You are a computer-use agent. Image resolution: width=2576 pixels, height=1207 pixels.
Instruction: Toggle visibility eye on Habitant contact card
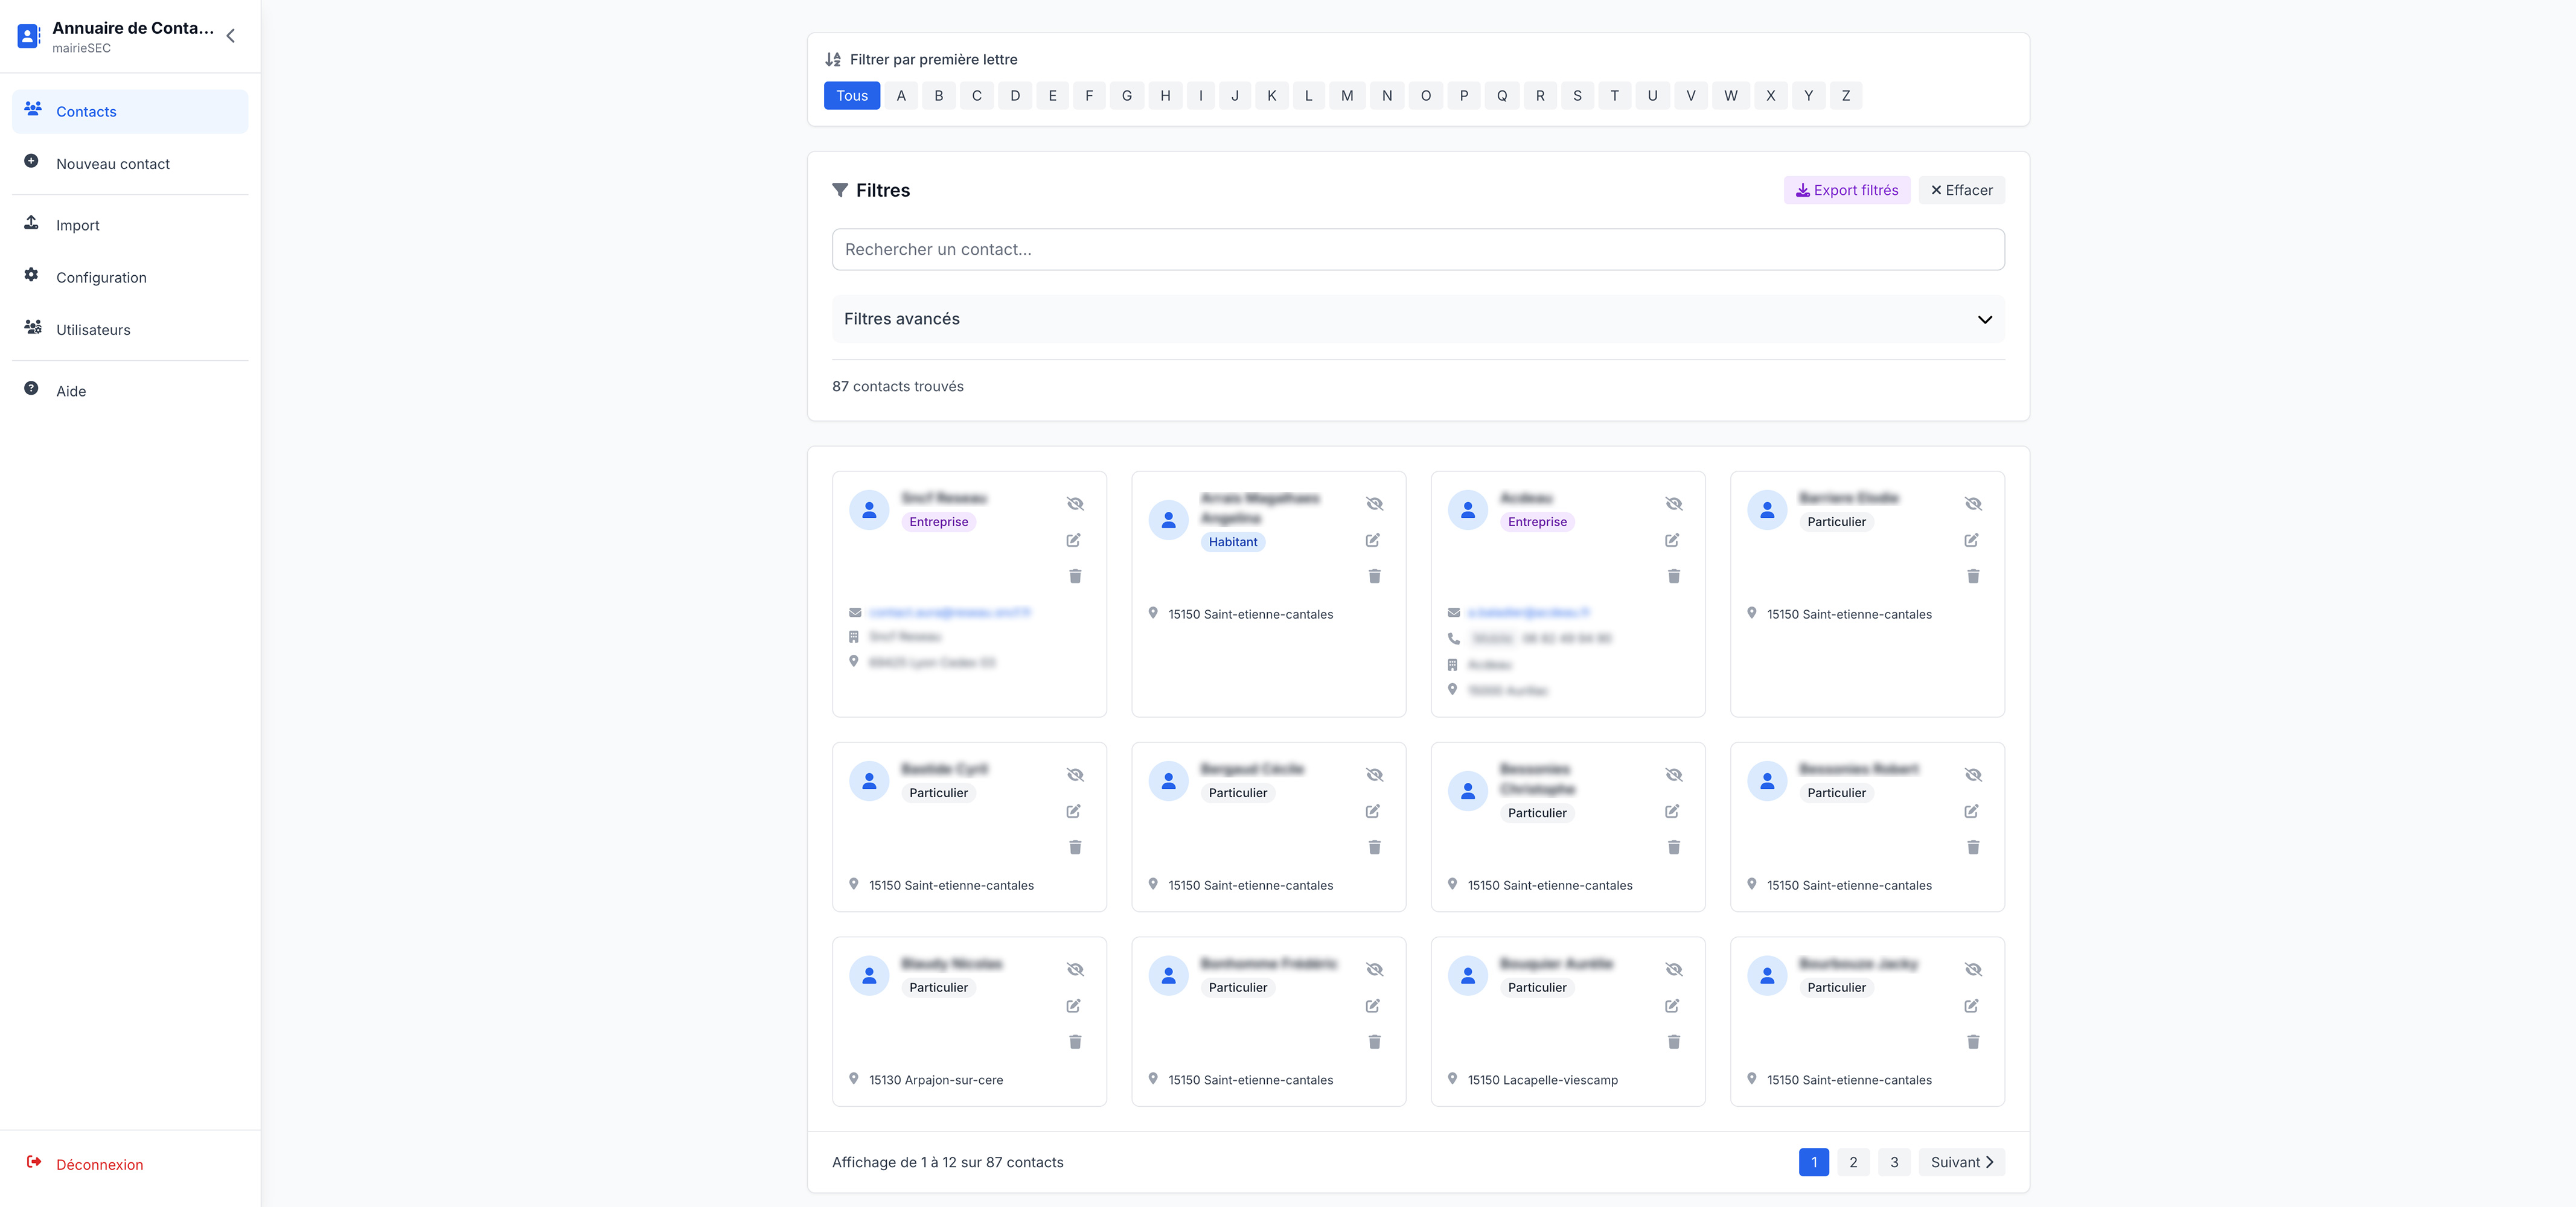tap(1374, 504)
